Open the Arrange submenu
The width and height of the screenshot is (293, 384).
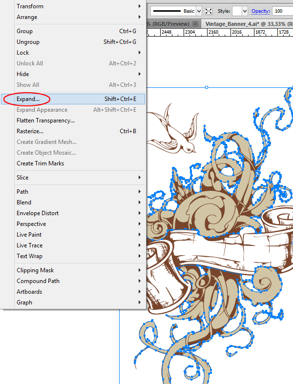pos(73,17)
